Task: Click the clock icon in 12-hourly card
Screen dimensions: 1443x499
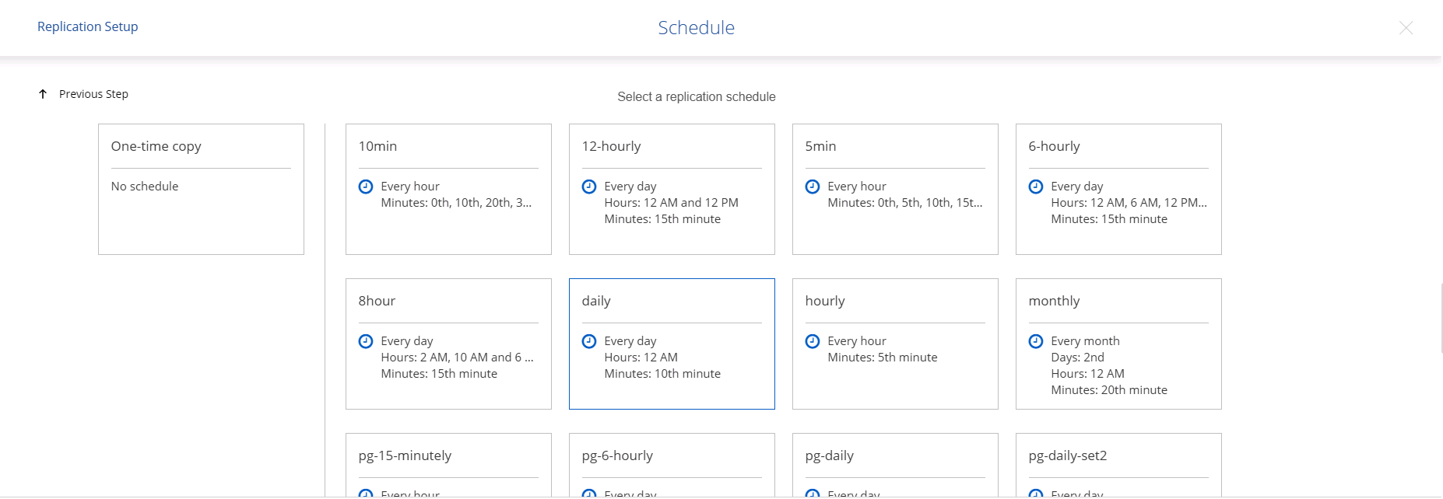Action: tap(589, 187)
